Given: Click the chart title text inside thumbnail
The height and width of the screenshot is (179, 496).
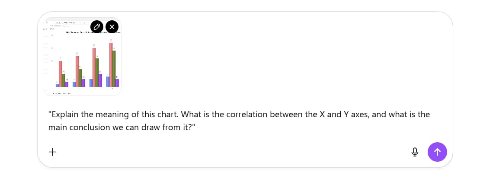Looking at the screenshot, I should click(93, 32).
